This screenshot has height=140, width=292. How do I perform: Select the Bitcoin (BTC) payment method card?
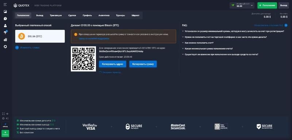click(40, 36)
